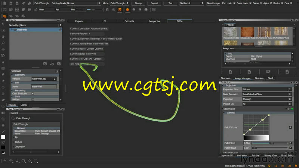This screenshot has width=299, height=168.
Task: Toggle the Alpha checkbox
Action: [x=271, y=3]
